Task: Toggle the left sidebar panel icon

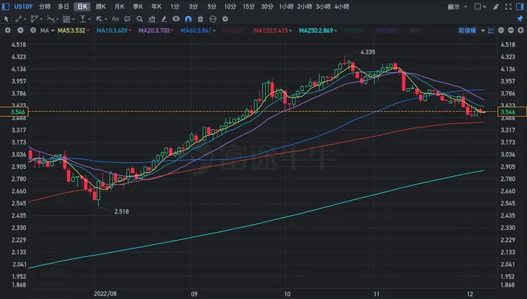Action: pos(6,6)
